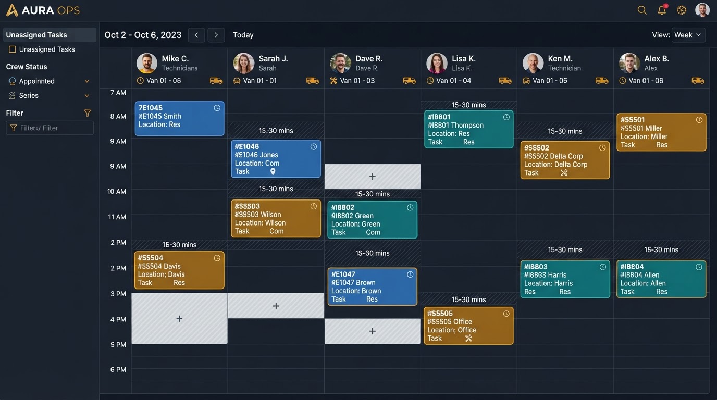Open Lisa K.'s crew avatar photo
This screenshot has width=717, height=400.
[x=437, y=63]
